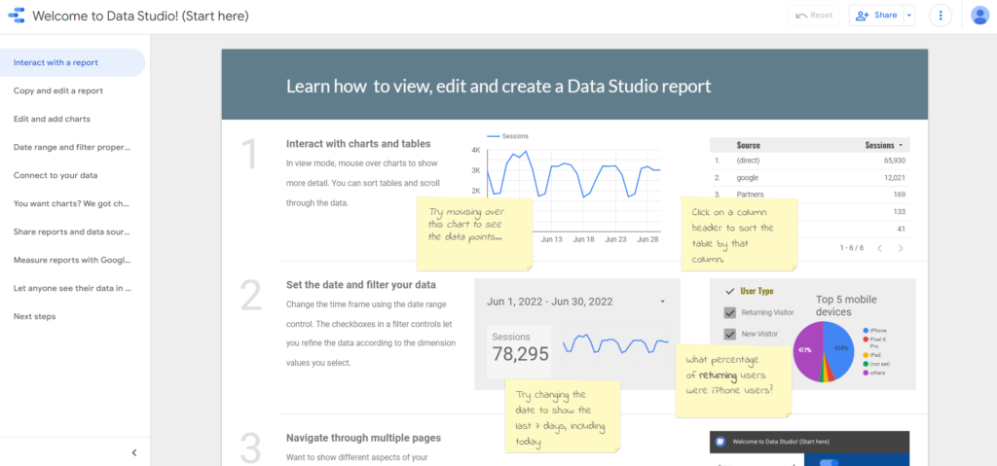The width and height of the screenshot is (997, 466).
Task: Click the sticky note about mousing over chart
Action: pyautogui.click(x=474, y=233)
